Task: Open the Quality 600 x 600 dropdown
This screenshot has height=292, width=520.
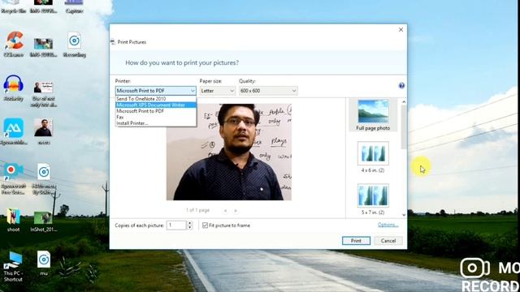Action: (x=268, y=91)
